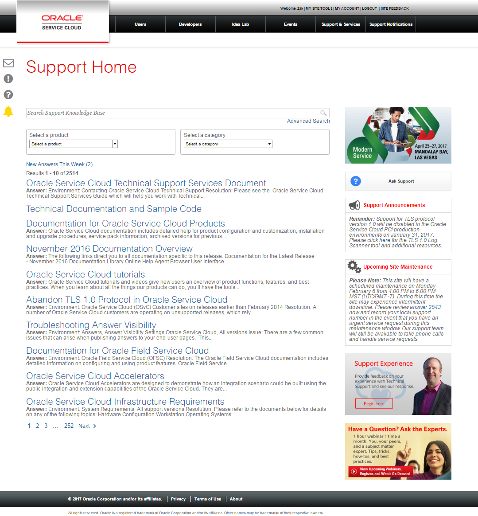Click the Next pagination link
The image size is (478, 516).
coord(87,426)
